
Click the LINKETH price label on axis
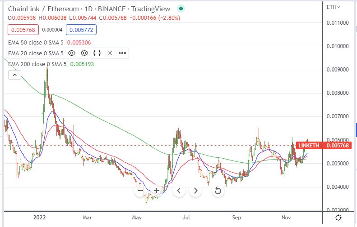point(309,145)
